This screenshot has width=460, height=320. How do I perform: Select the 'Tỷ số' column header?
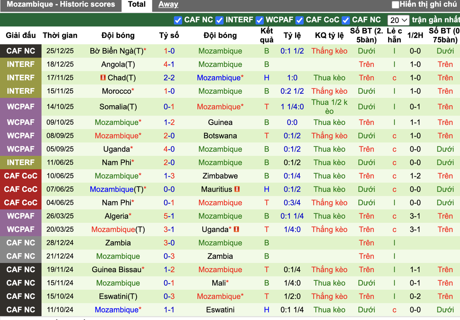tap(169, 35)
